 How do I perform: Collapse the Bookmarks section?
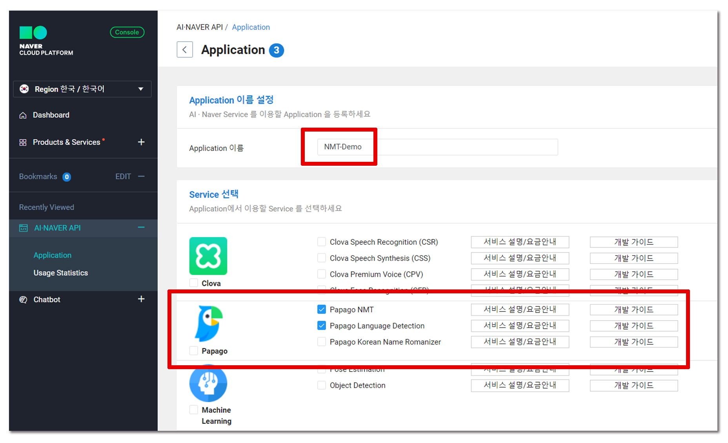click(141, 177)
